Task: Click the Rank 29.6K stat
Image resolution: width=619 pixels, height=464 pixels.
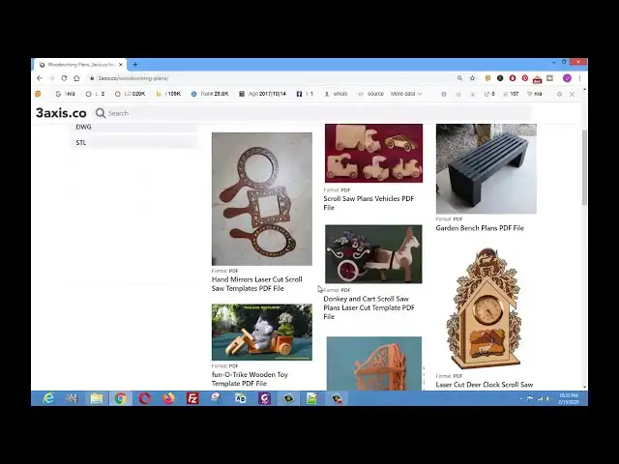Action: [x=210, y=94]
